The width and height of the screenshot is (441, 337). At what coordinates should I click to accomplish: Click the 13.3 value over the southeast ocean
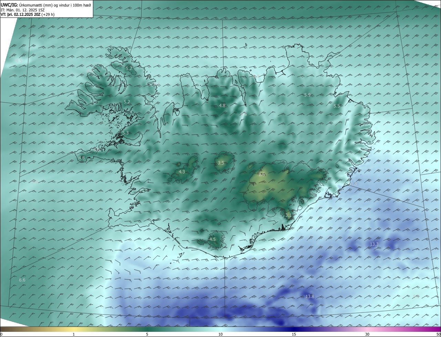click(x=374, y=244)
